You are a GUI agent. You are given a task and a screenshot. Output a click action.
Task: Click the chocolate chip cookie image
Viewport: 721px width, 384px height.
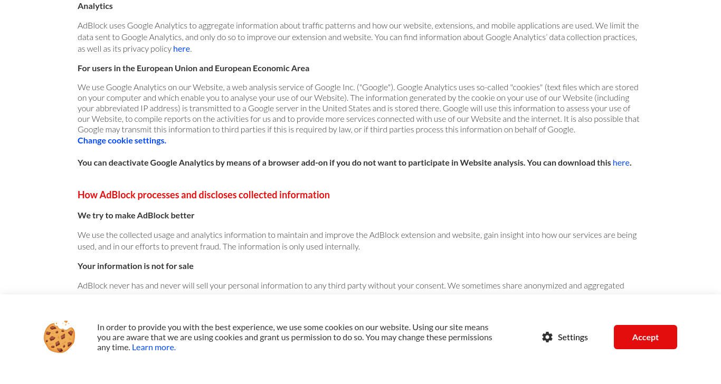(60, 337)
